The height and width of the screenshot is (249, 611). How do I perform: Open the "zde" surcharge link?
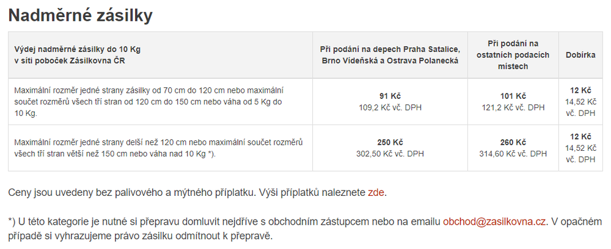point(376,193)
